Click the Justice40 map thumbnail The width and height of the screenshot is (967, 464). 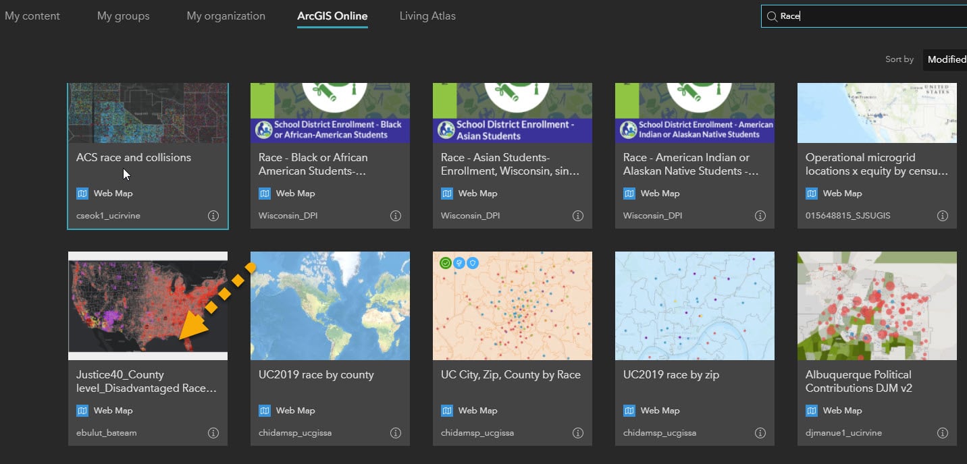click(x=148, y=306)
